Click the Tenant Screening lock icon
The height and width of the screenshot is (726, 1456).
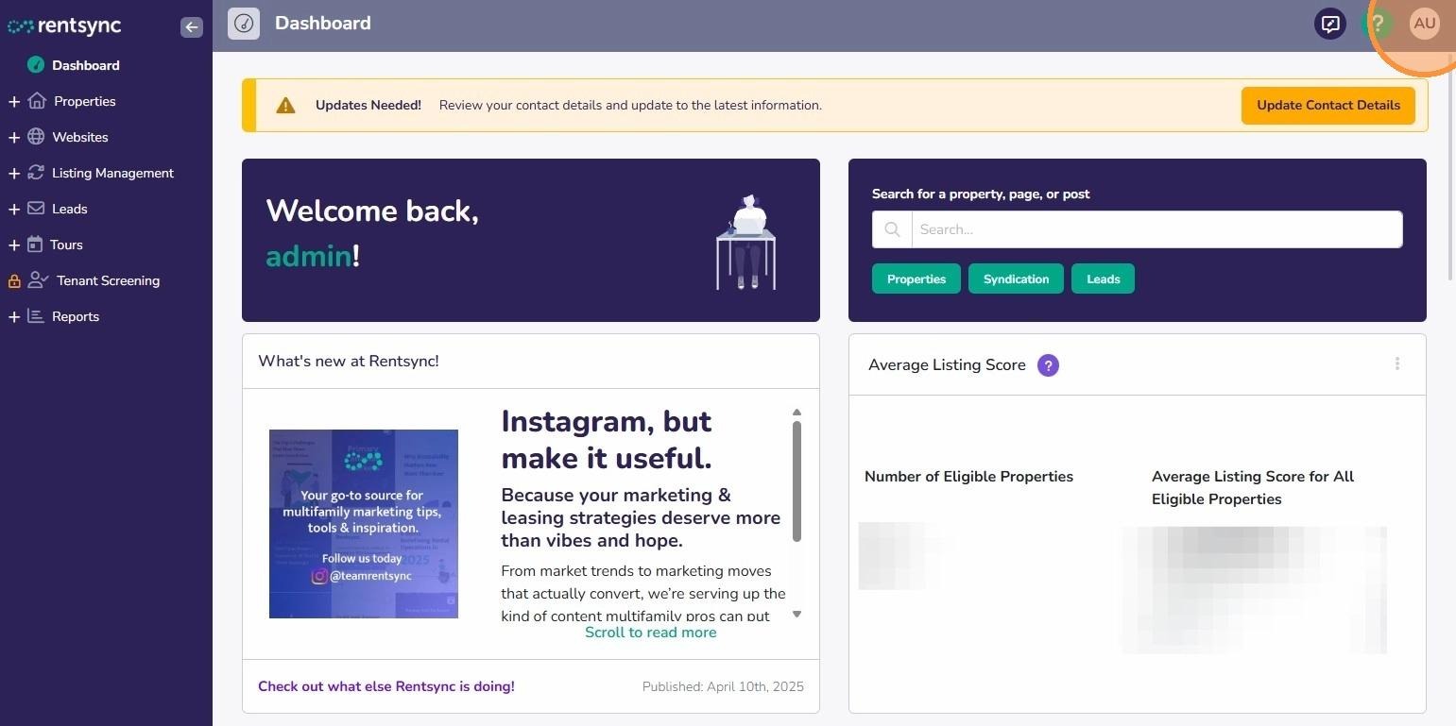[x=14, y=280]
